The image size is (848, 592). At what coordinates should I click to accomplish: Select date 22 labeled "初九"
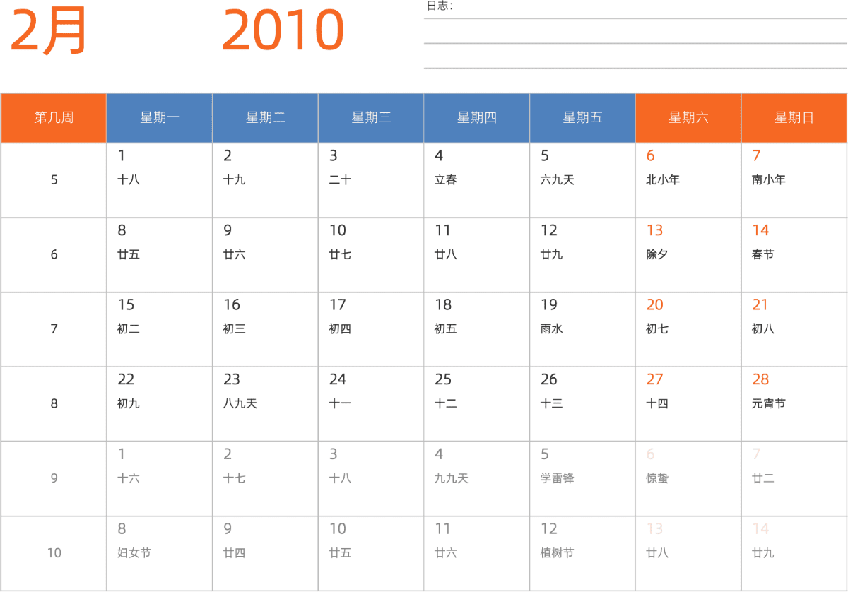point(160,404)
